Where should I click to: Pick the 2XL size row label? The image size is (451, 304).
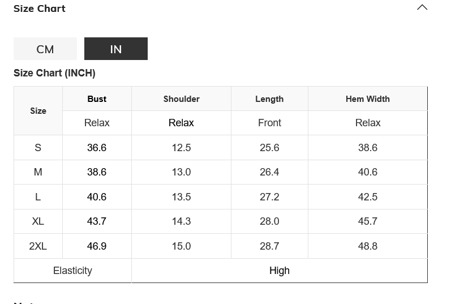tap(38, 246)
